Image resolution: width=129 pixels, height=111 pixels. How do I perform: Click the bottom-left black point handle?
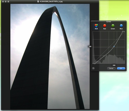(95, 64)
